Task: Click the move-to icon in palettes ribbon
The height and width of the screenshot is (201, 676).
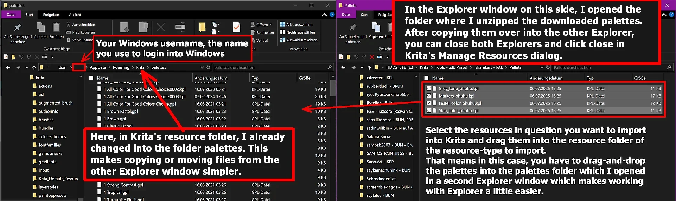Action: coord(125,27)
